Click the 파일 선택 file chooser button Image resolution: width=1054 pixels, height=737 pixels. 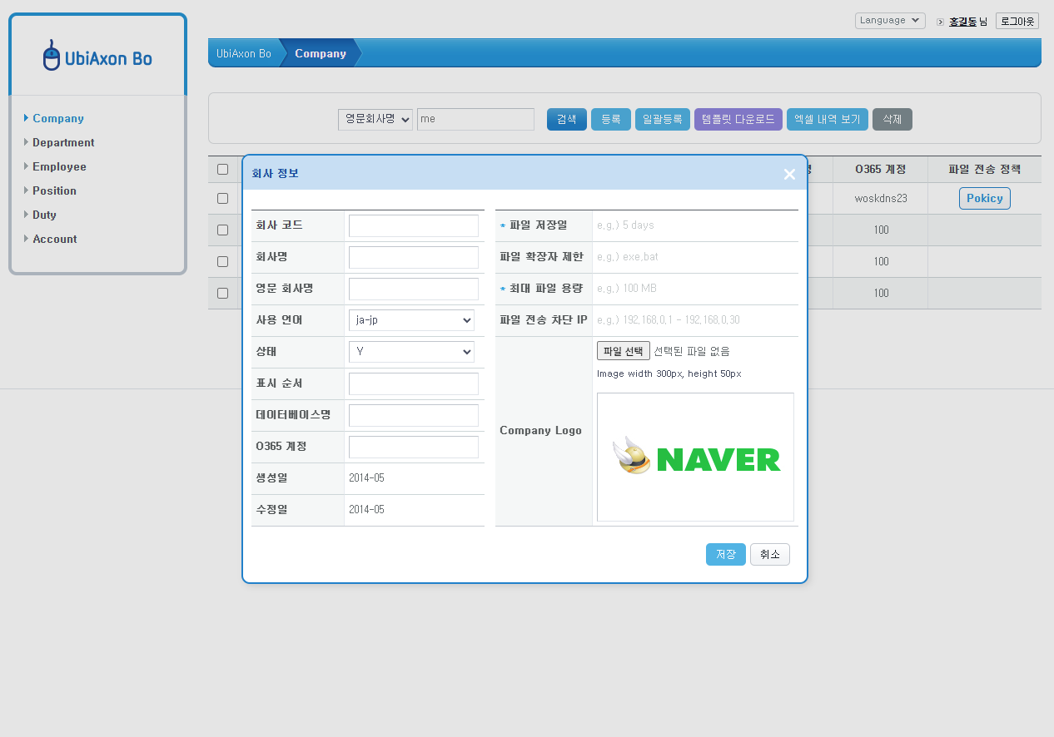[623, 352]
